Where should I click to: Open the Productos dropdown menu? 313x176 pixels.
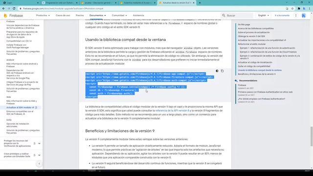point(43,15)
